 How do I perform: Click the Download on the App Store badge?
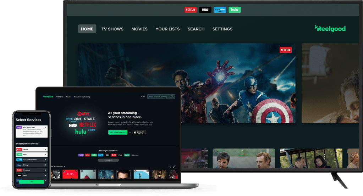click(x=139, y=133)
